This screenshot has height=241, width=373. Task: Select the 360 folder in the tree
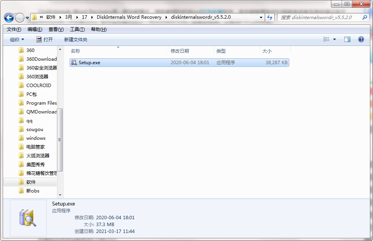point(31,50)
